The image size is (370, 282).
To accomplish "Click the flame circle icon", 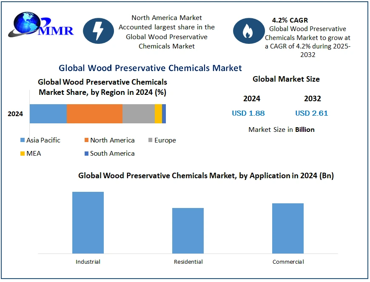I will coord(248,31).
